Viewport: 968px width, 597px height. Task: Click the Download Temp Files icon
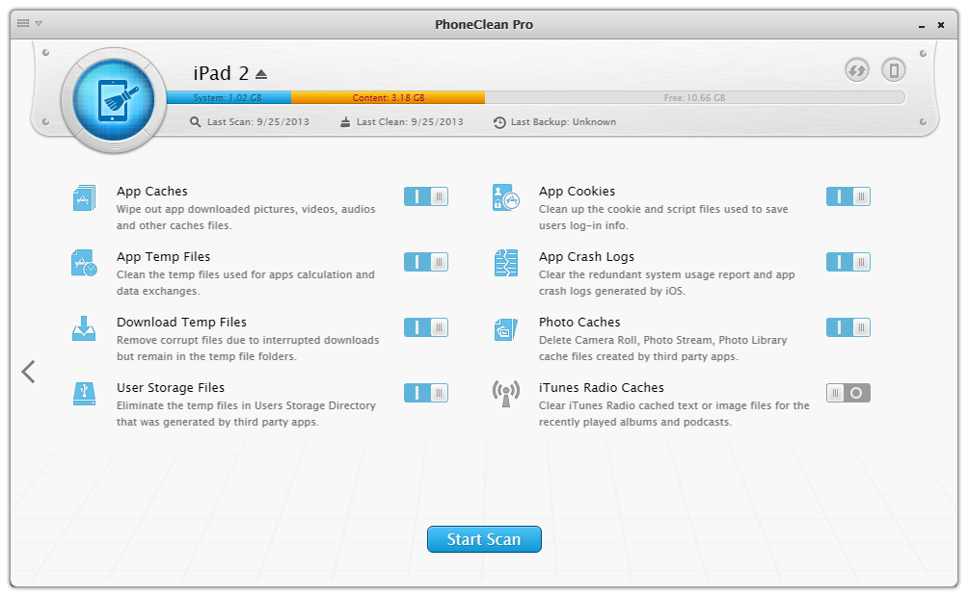pyautogui.click(x=84, y=328)
